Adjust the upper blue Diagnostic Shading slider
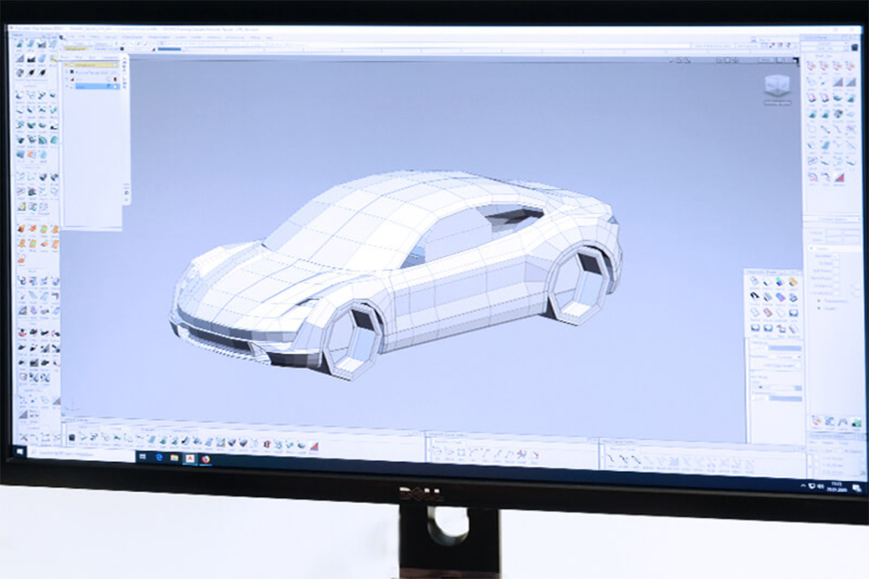The height and width of the screenshot is (579, 869). (x=784, y=348)
